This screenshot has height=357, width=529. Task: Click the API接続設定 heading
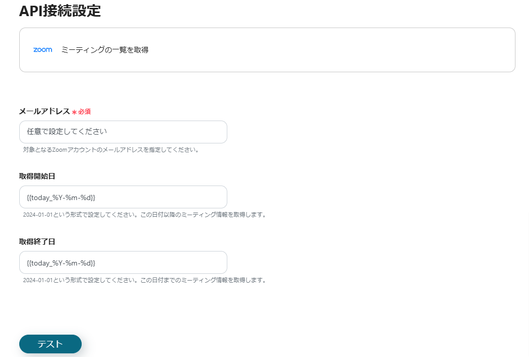coord(60,11)
